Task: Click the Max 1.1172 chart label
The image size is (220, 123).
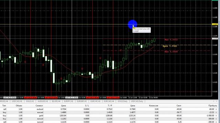Action: pos(171,40)
